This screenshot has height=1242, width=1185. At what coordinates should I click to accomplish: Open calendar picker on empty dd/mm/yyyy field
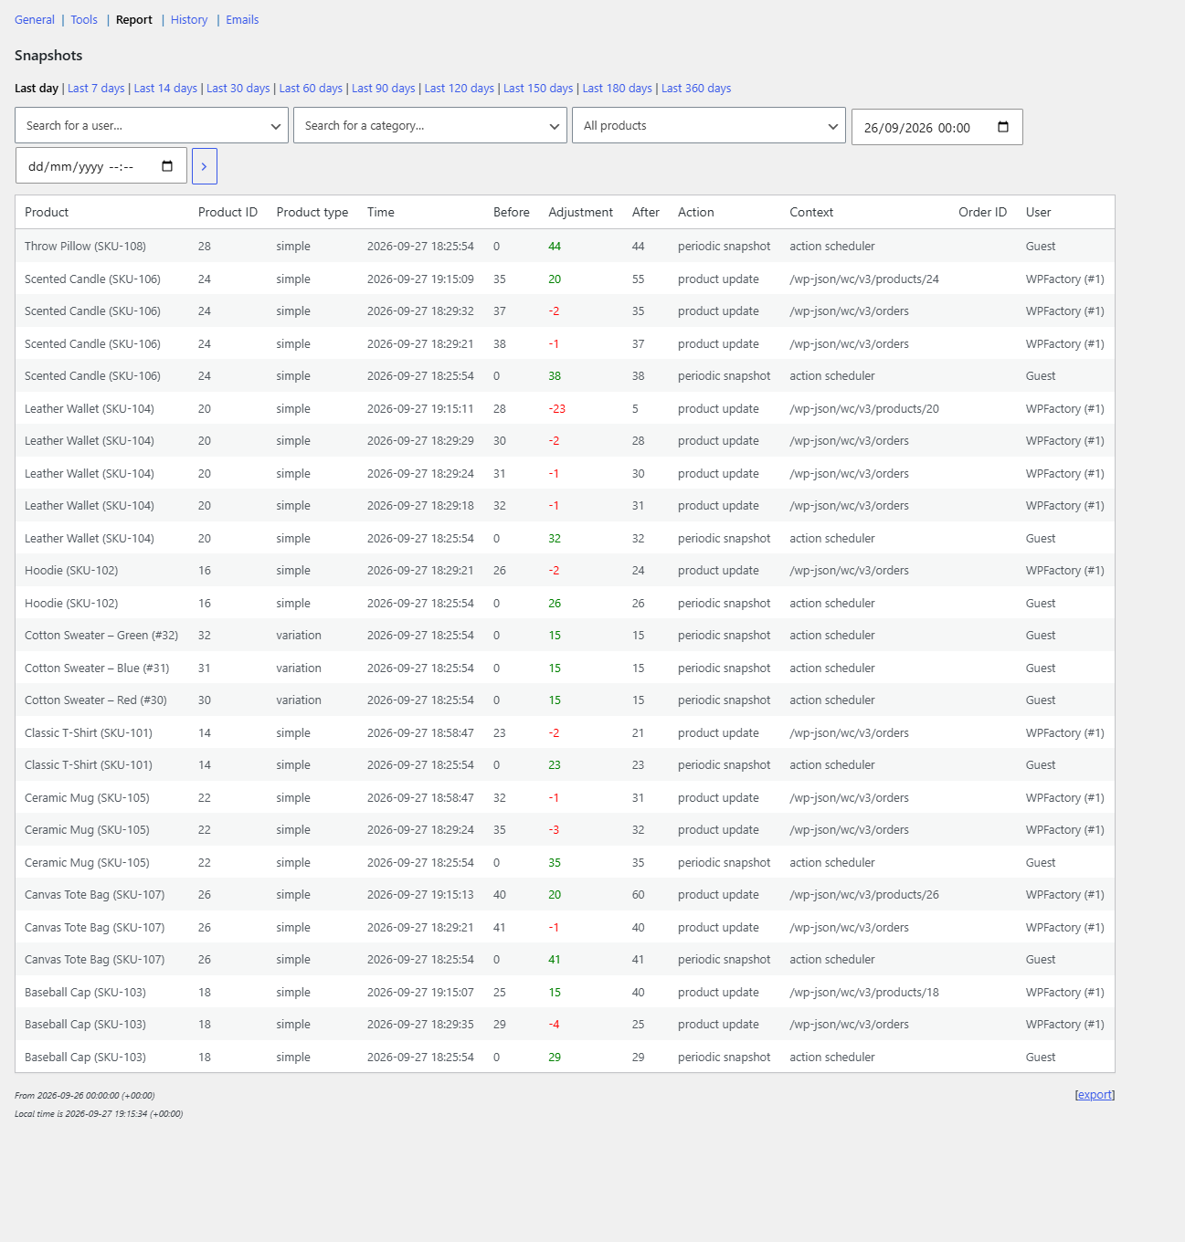coord(167,166)
